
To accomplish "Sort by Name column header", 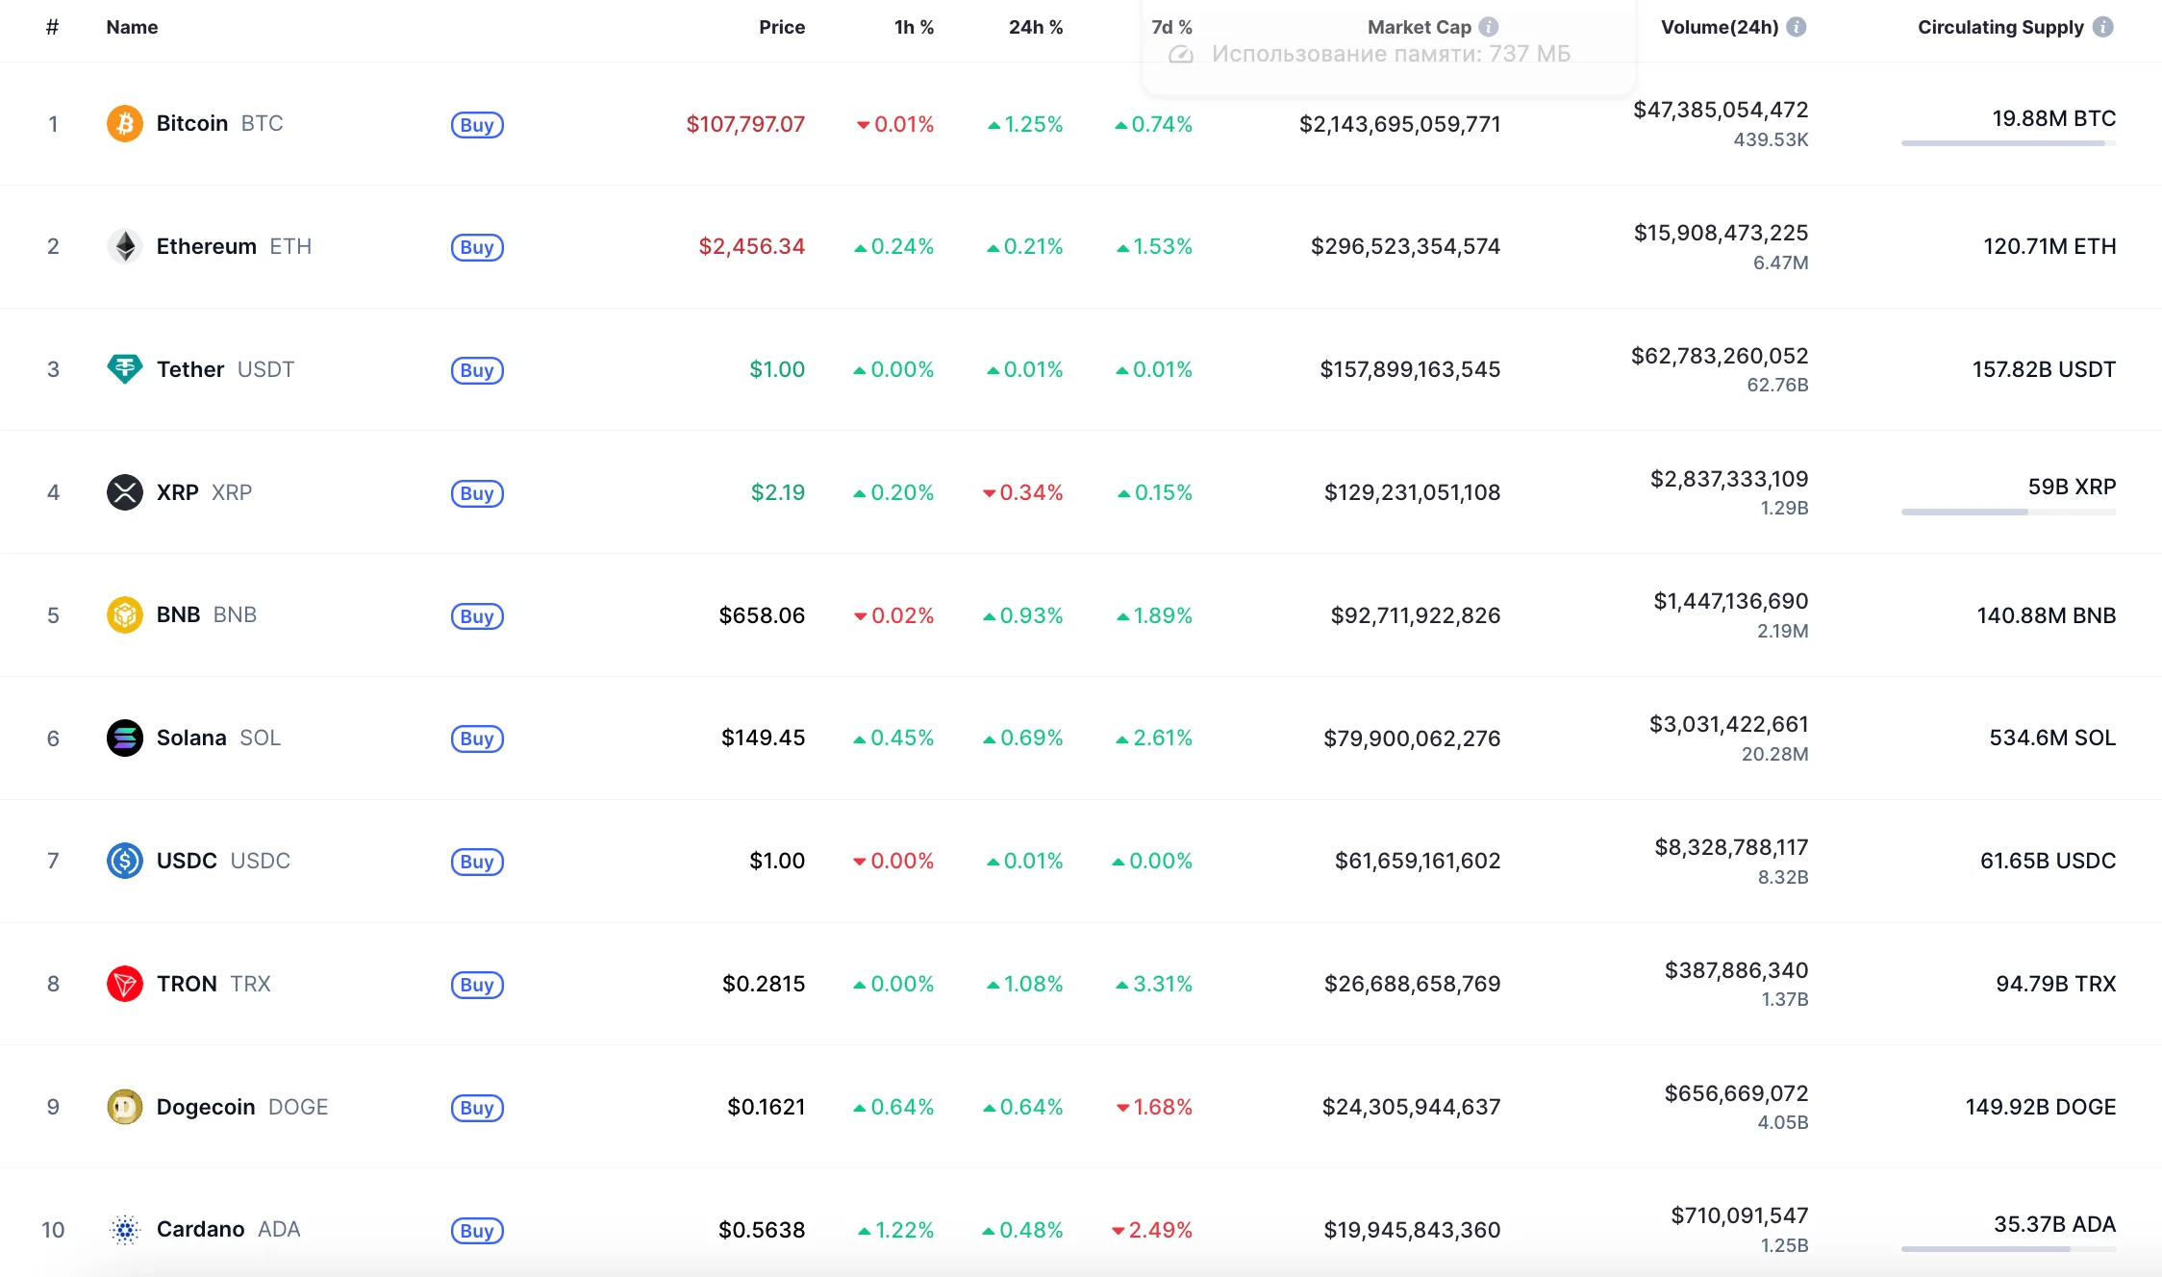I will click(x=132, y=27).
